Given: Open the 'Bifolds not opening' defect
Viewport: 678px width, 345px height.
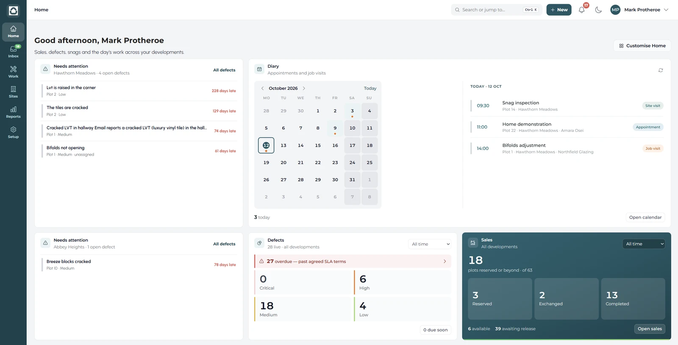Looking at the screenshot, I should (x=139, y=151).
